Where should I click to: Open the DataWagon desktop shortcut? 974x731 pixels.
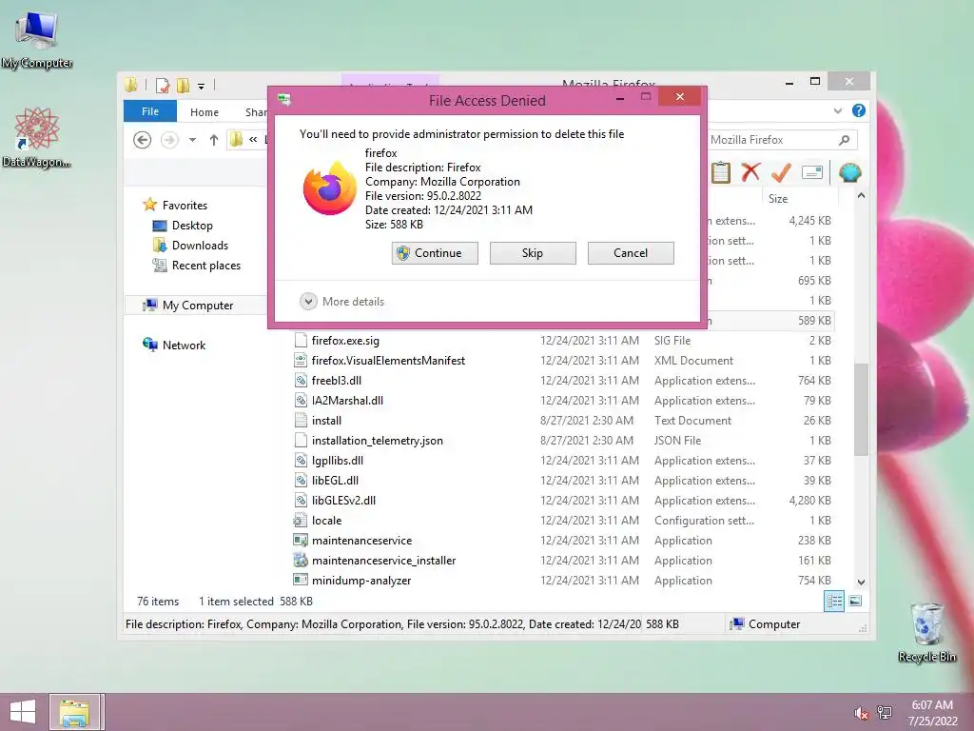click(x=37, y=137)
